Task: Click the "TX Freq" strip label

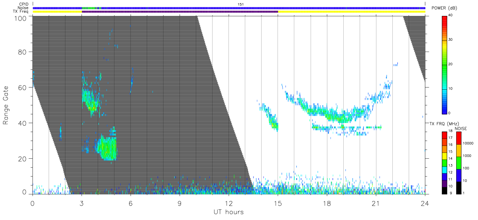Action: pos(21,12)
